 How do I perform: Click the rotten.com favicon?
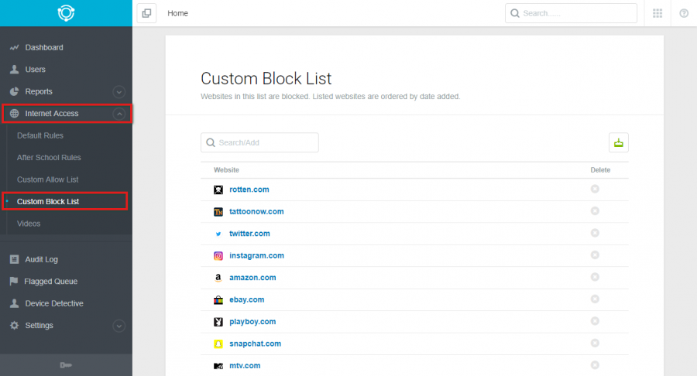[218, 190]
